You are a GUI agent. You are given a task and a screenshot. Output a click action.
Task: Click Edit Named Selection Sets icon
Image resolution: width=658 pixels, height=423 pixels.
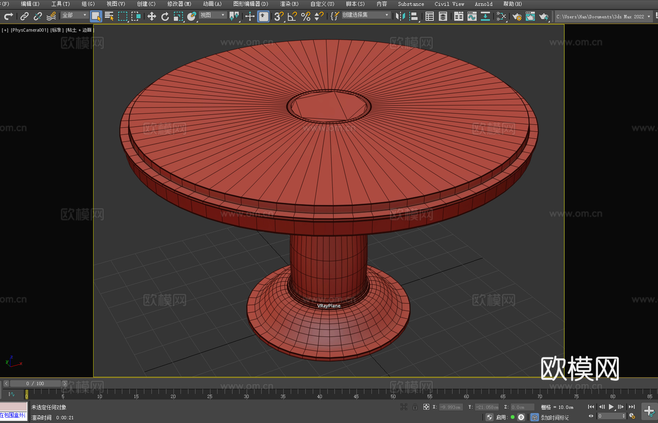[x=335, y=16]
